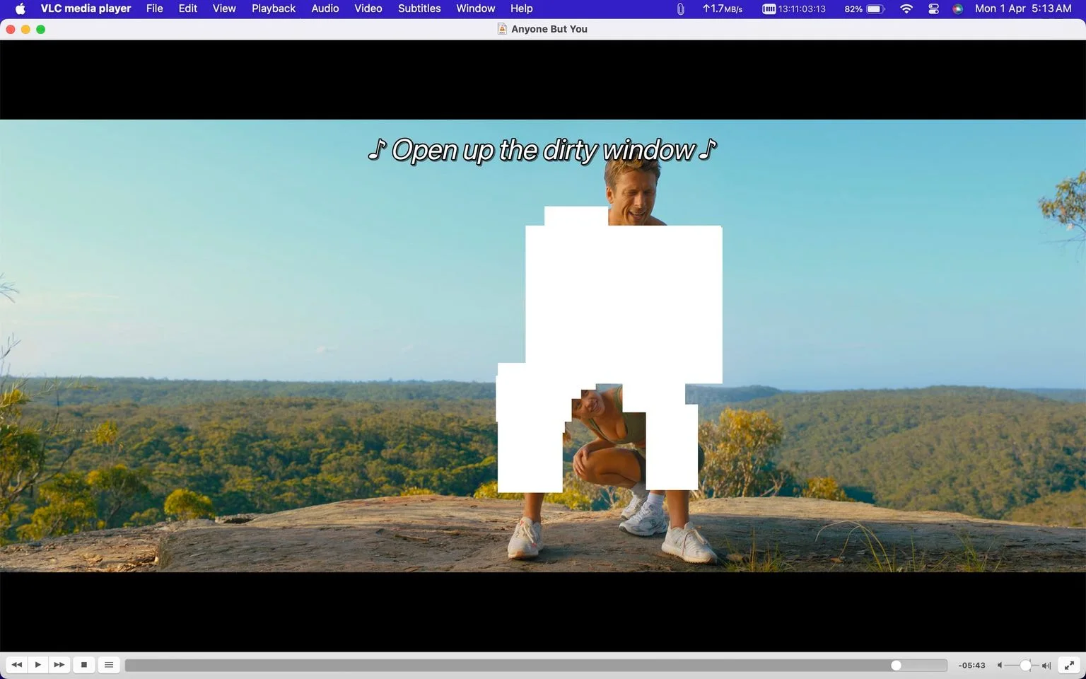The width and height of the screenshot is (1086, 679).
Task: Set volume to maximum with the loud speaker icon
Action: click(1046, 666)
